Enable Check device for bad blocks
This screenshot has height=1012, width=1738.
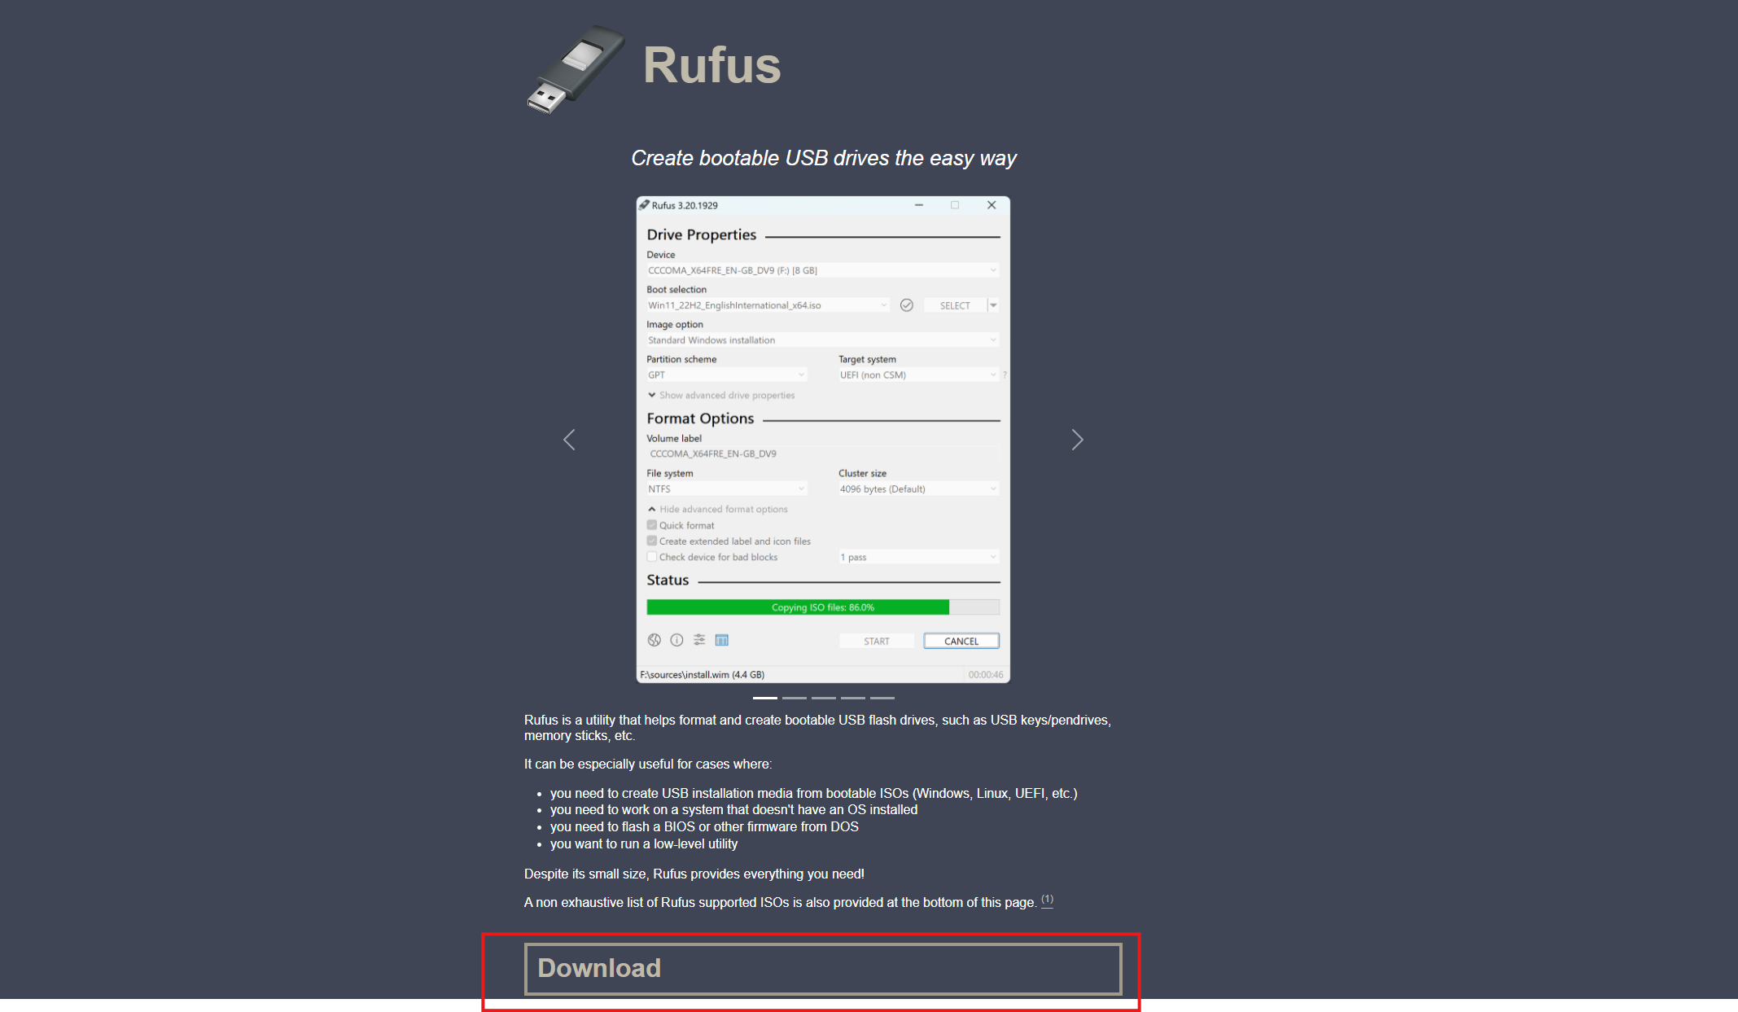(652, 557)
